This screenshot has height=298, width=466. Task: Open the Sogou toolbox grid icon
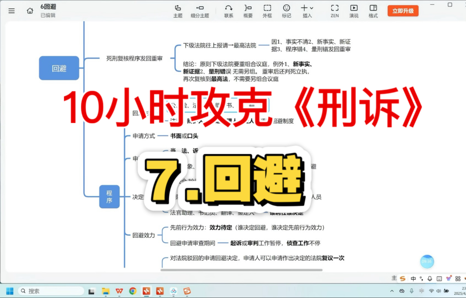(458, 279)
